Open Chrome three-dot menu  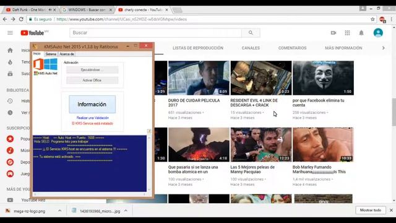point(392,19)
